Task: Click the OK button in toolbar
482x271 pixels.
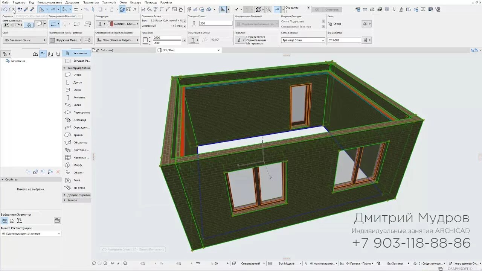Action: pyautogui.click(x=317, y=9)
